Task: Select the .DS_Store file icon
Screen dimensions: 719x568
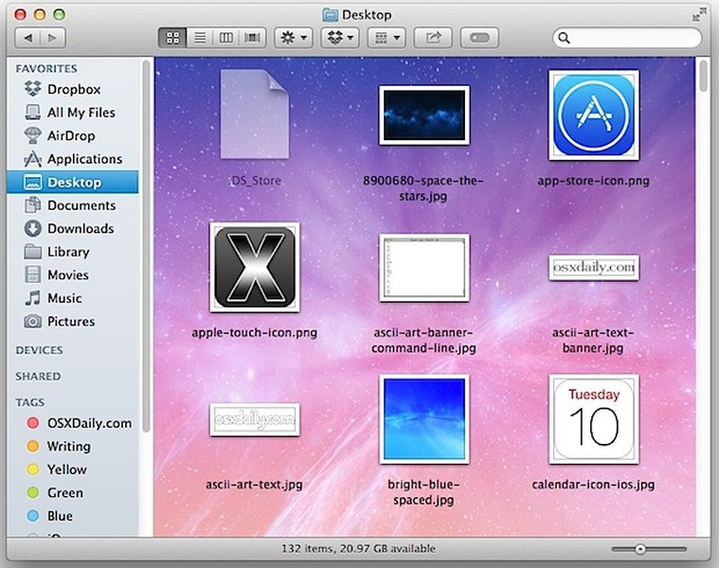Action: tap(255, 114)
